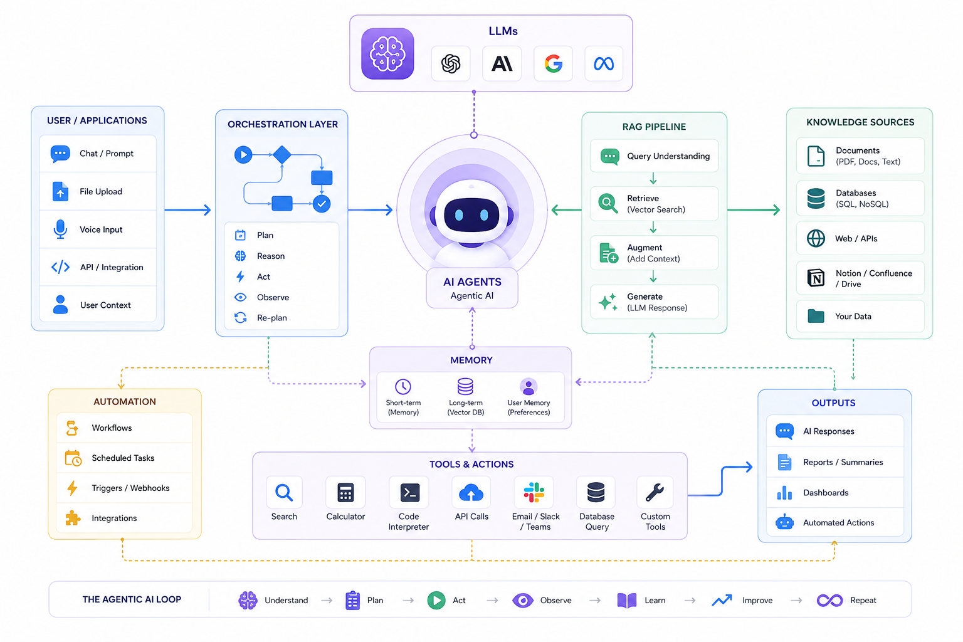Click the Calculator tool icon
The image size is (963, 642).
345,493
